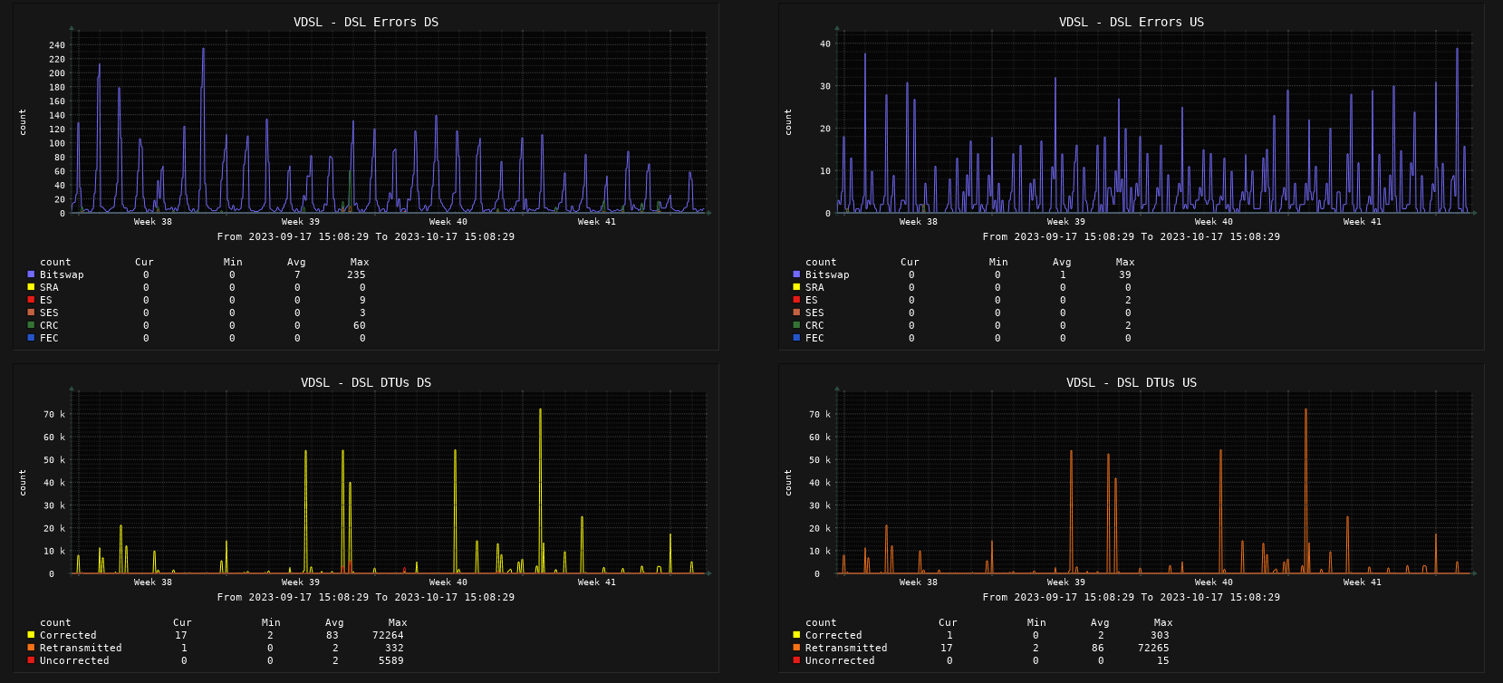Screen dimensions: 1503x683
Task: Click the '70 k' y-axis label on DTUs DS graph
Action: coord(56,415)
